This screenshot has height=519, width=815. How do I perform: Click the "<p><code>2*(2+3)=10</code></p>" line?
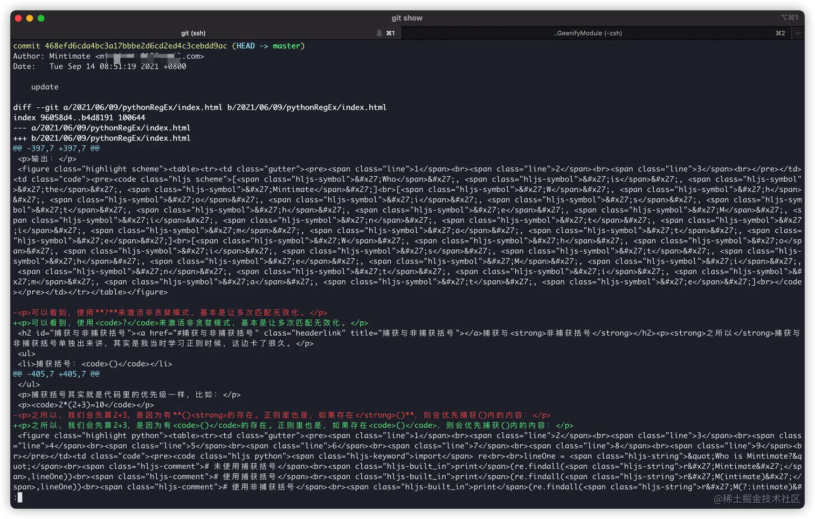(86, 405)
